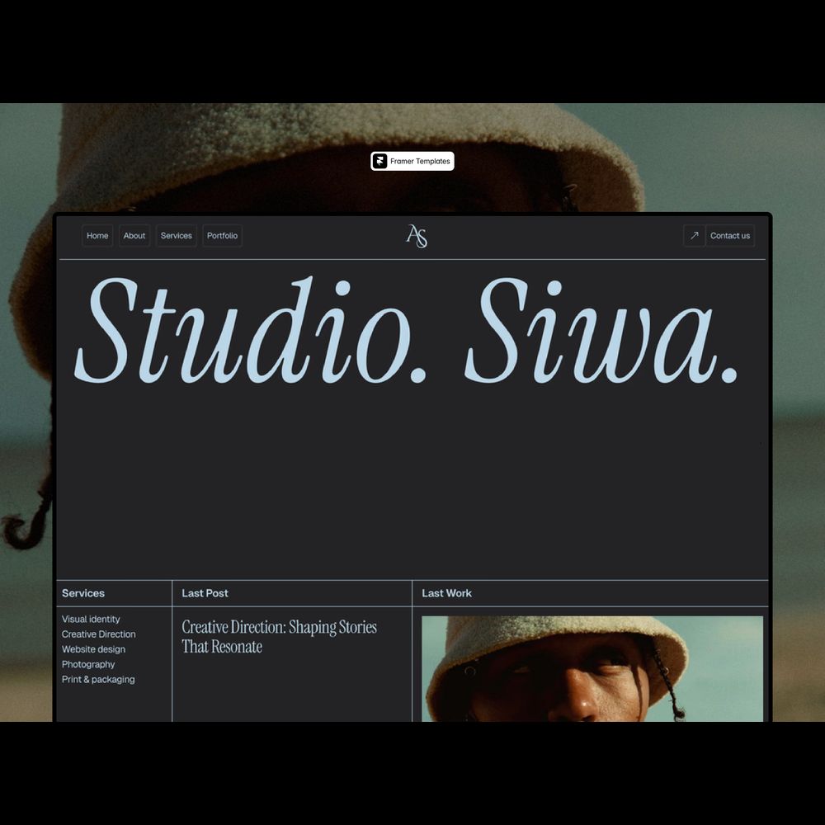Select Services in the top navigation bar
This screenshot has width=825, height=825.
177,236
